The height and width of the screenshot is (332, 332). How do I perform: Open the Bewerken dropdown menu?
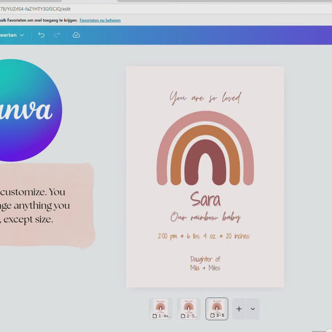[x=12, y=35]
